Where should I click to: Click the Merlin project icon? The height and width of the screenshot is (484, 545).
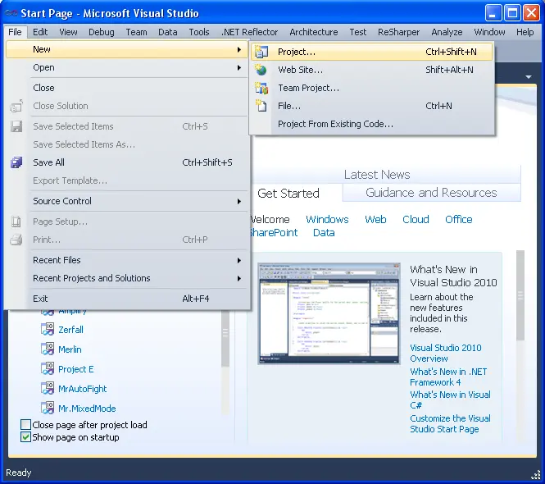click(48, 349)
